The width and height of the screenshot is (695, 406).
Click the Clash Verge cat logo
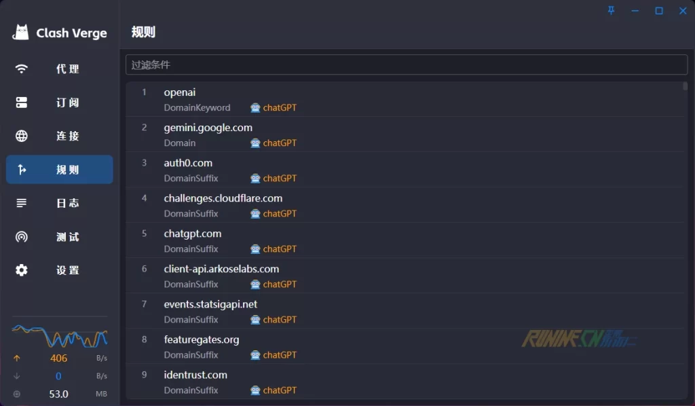pyautogui.click(x=22, y=32)
